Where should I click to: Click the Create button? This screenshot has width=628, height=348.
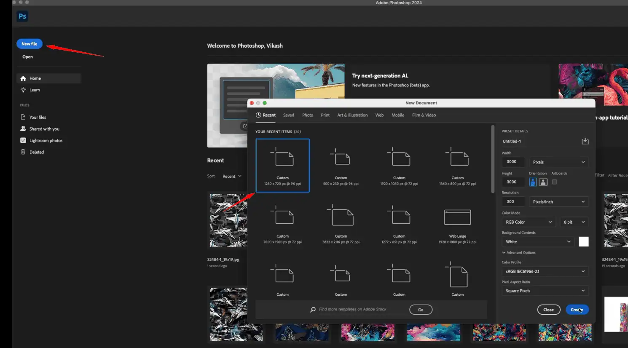click(x=577, y=310)
